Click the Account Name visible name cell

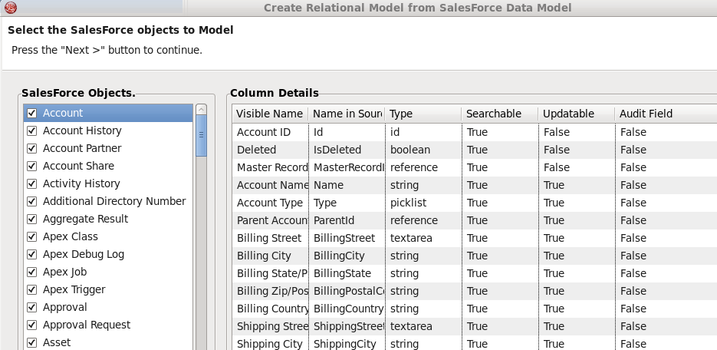(271, 185)
